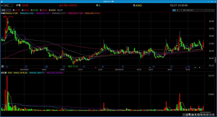
Task: Click the event marker circle near 10/02
Action: click(64, 67)
